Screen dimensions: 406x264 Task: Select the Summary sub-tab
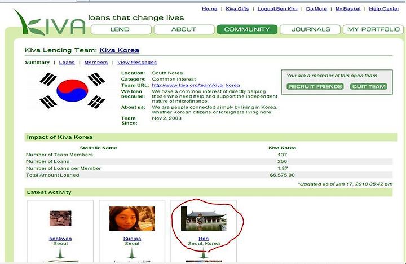pyautogui.click(x=37, y=63)
